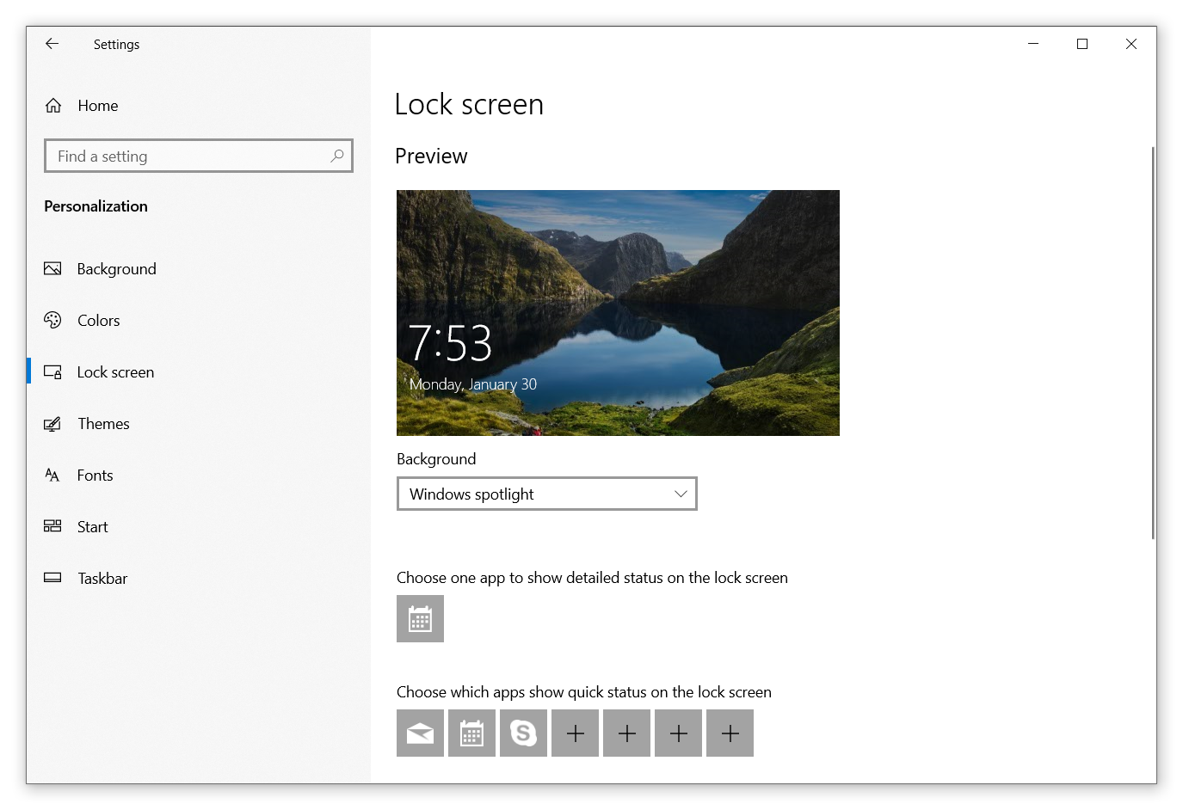Choose detailed status Calendar app tile
Viewport: 1183px width, 810px height.
tap(420, 618)
